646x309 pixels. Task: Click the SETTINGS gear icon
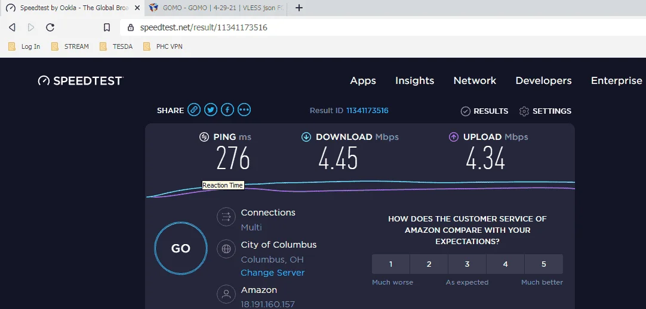click(524, 111)
